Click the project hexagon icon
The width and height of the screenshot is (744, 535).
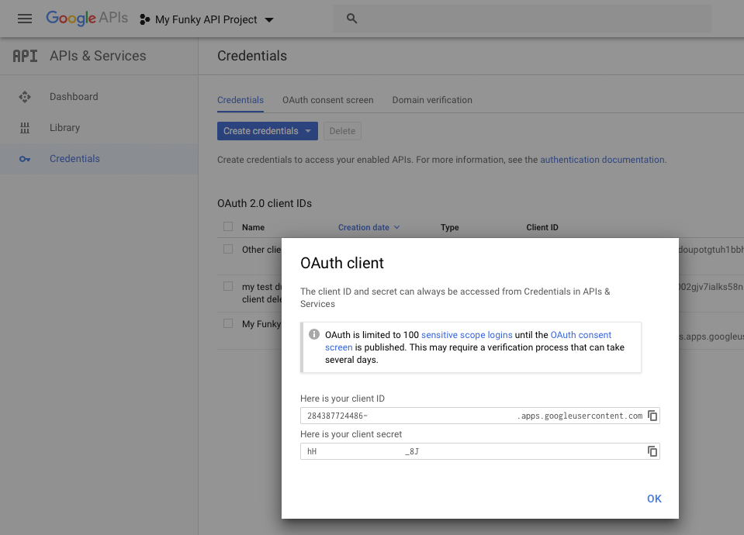click(145, 19)
